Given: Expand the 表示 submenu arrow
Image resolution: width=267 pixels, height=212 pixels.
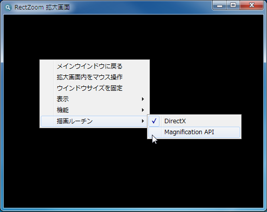Looking at the screenshot, I should [x=143, y=99].
